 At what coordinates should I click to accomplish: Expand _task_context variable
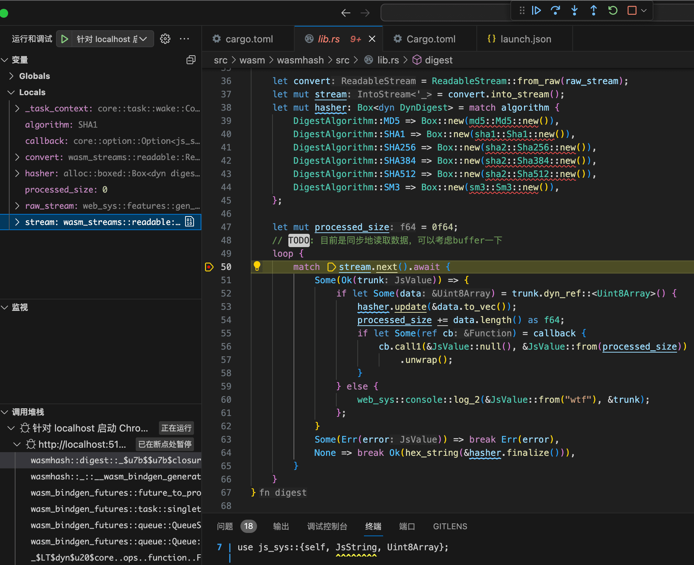(17, 108)
